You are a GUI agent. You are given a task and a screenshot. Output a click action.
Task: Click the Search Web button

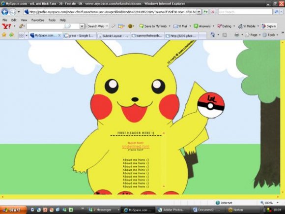click(96, 26)
